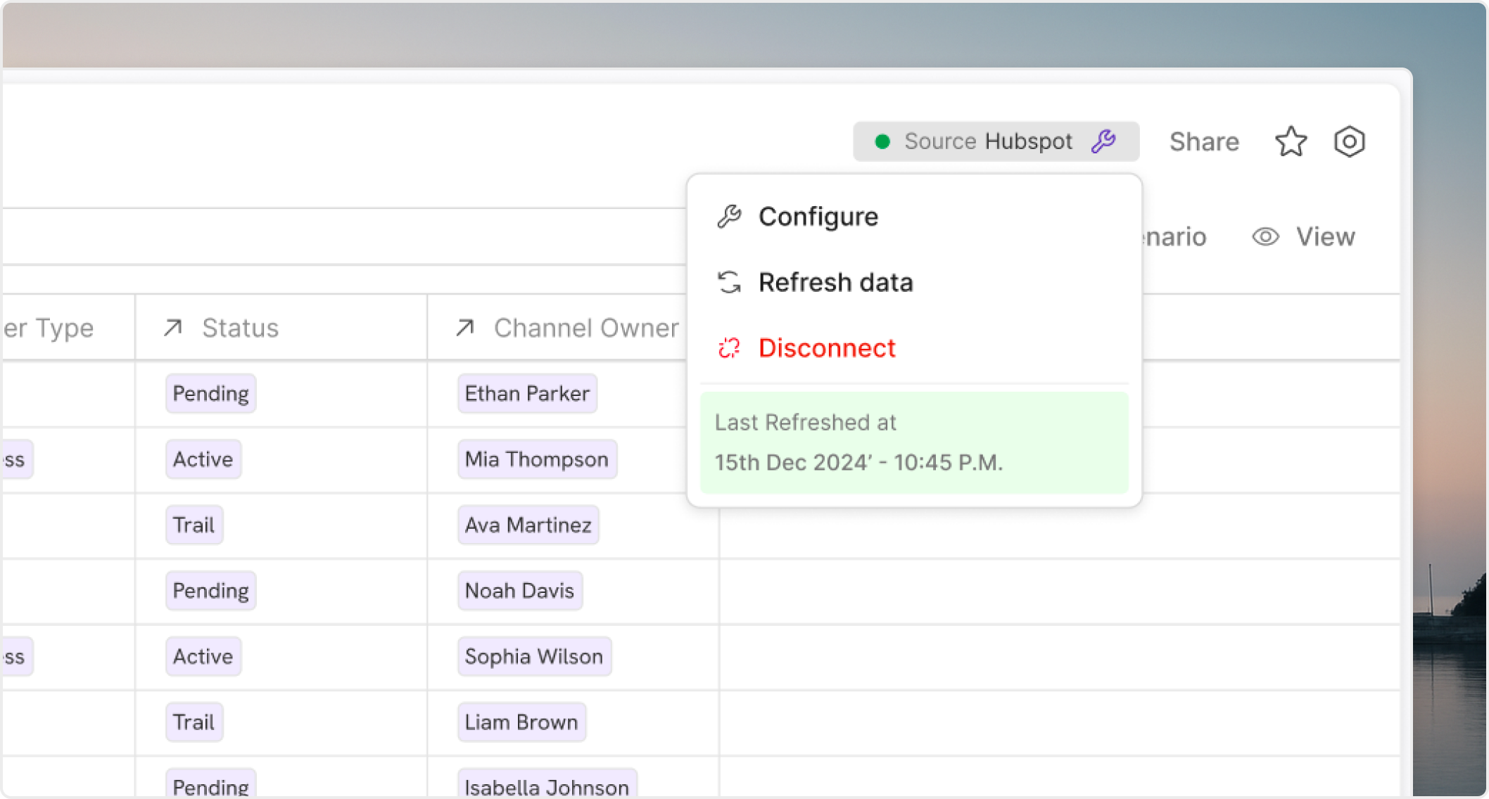This screenshot has height=799, width=1489.
Task: Click Active status in Mia Thompson row
Action: point(203,459)
